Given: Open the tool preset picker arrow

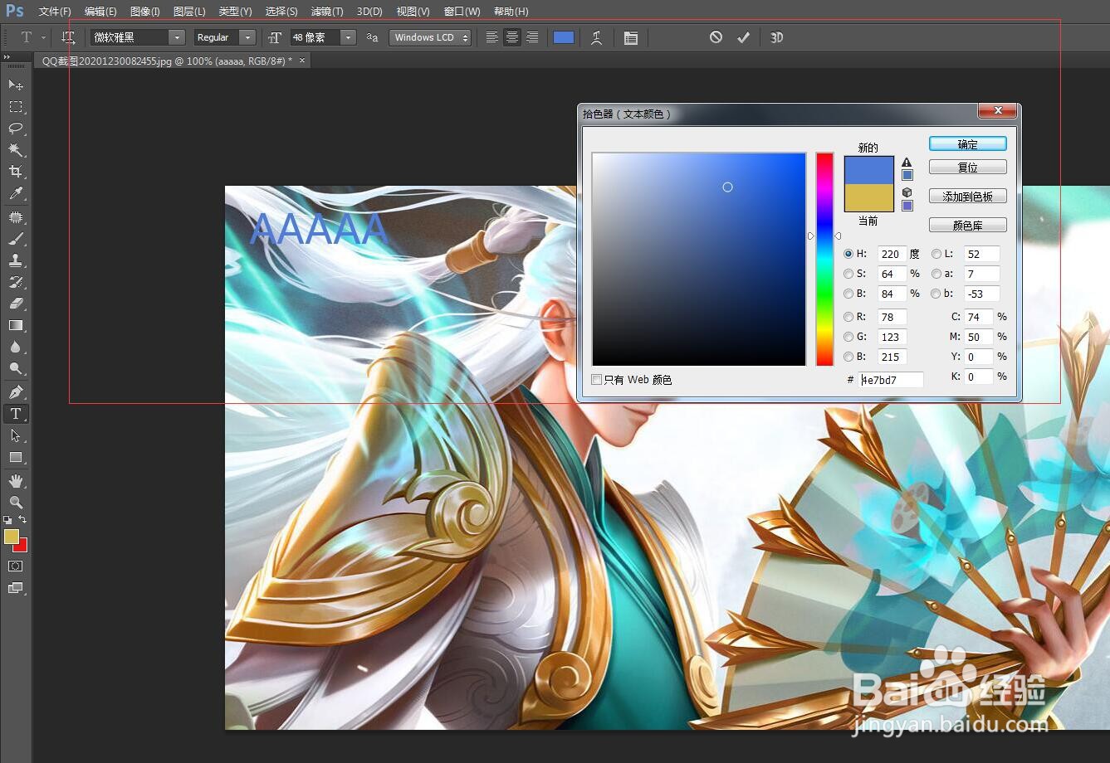Looking at the screenshot, I should click(43, 38).
